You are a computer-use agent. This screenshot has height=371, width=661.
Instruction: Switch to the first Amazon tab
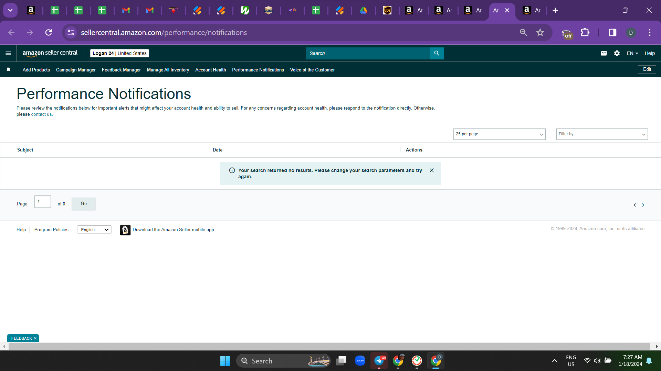tap(31, 10)
